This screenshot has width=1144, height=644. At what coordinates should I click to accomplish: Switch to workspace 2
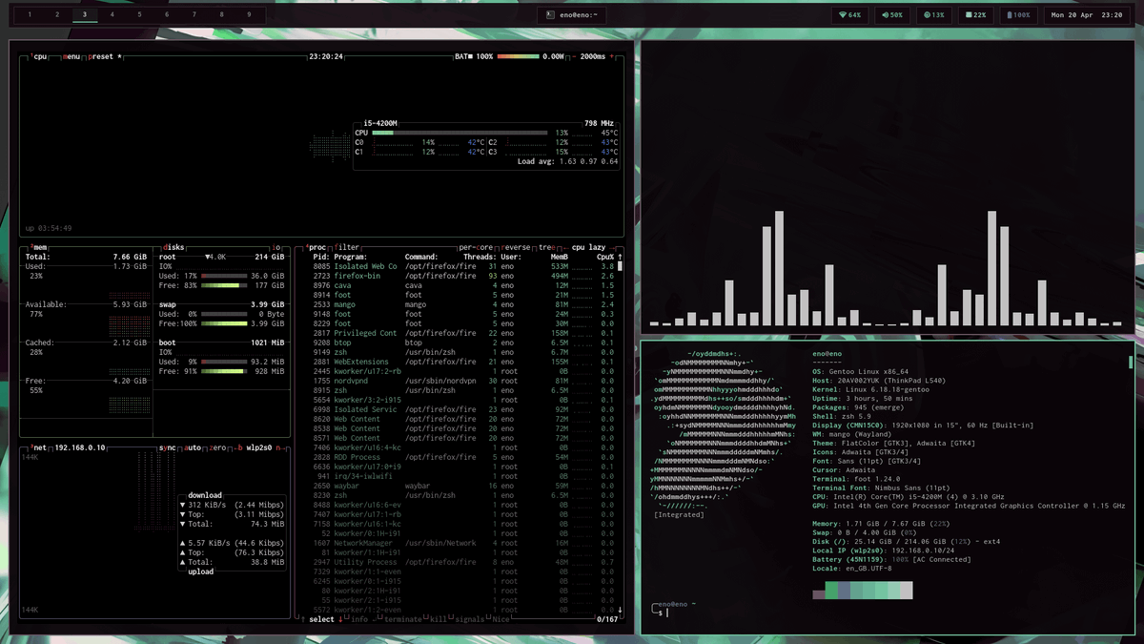57,15
